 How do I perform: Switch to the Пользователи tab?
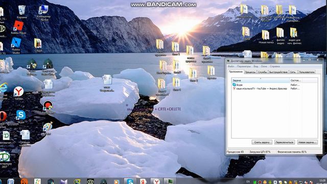[307, 72]
